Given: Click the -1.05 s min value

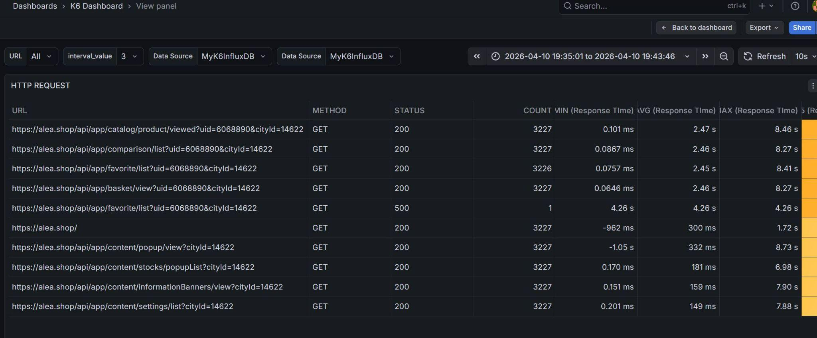Looking at the screenshot, I should [x=621, y=247].
